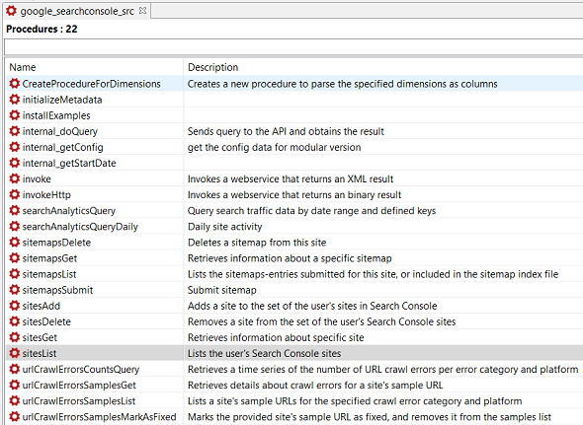Switch to the google_searchconsole_src tab
The width and height of the screenshot is (583, 425).
pos(77,11)
